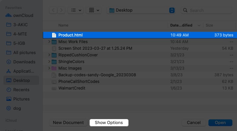Select Desktop in the sidebar
Image resolution: width=237 pixels, height=131 pixels.
click(21, 80)
